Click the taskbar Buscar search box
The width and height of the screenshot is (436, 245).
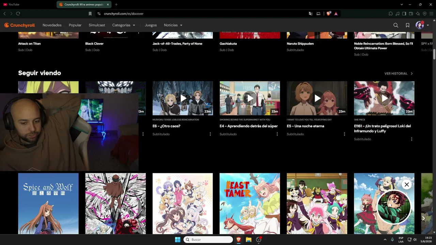(x=208, y=240)
